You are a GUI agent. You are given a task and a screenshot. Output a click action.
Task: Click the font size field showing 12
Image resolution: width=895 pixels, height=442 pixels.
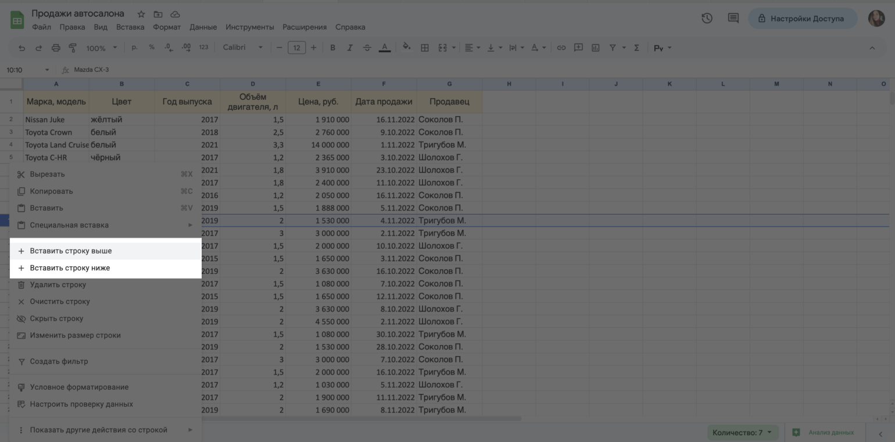296,48
